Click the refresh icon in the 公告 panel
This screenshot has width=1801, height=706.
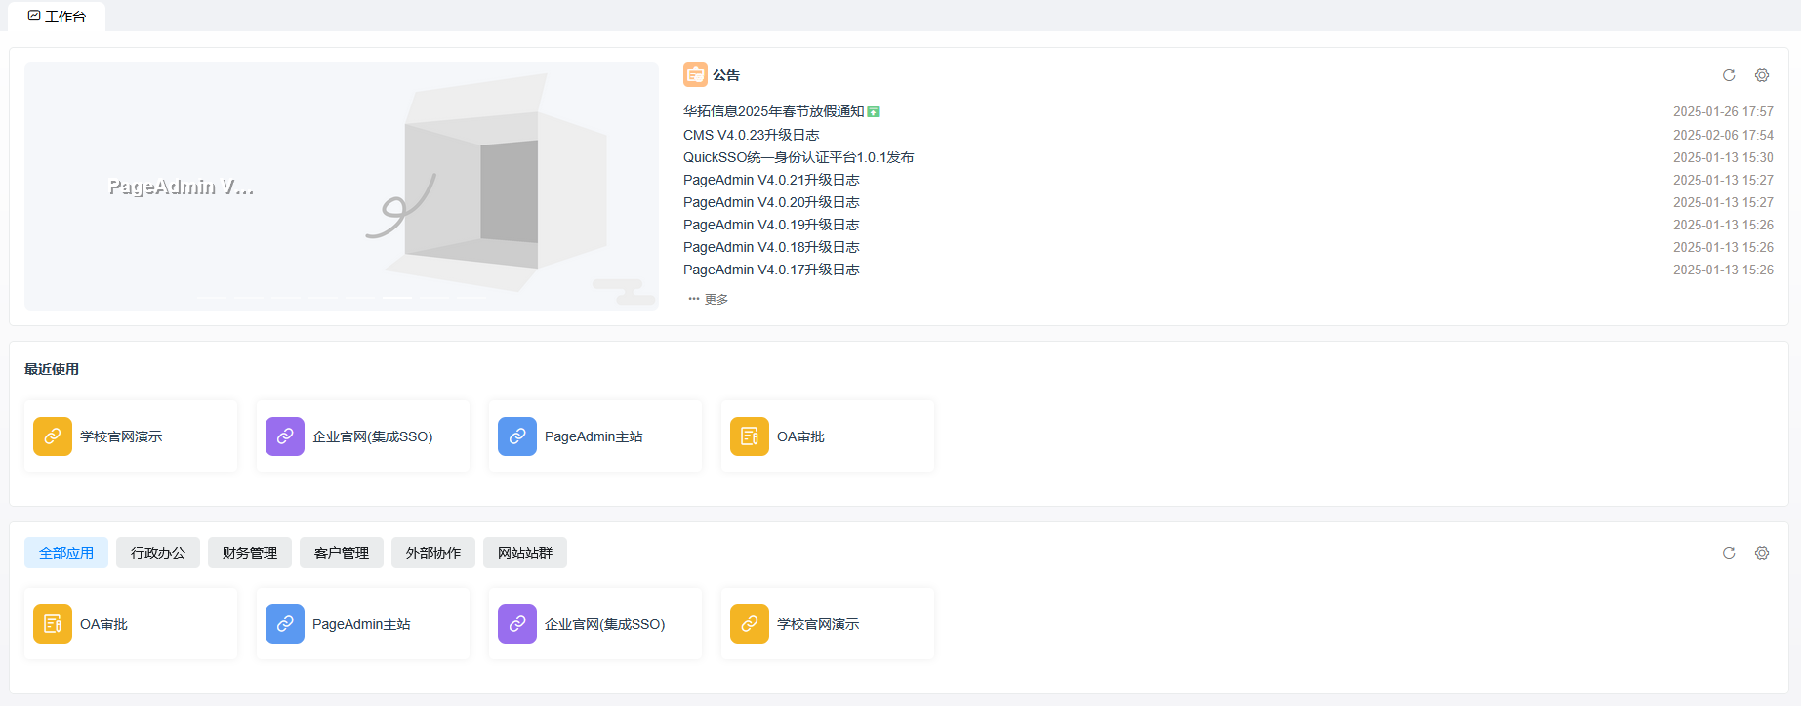pos(1729,75)
